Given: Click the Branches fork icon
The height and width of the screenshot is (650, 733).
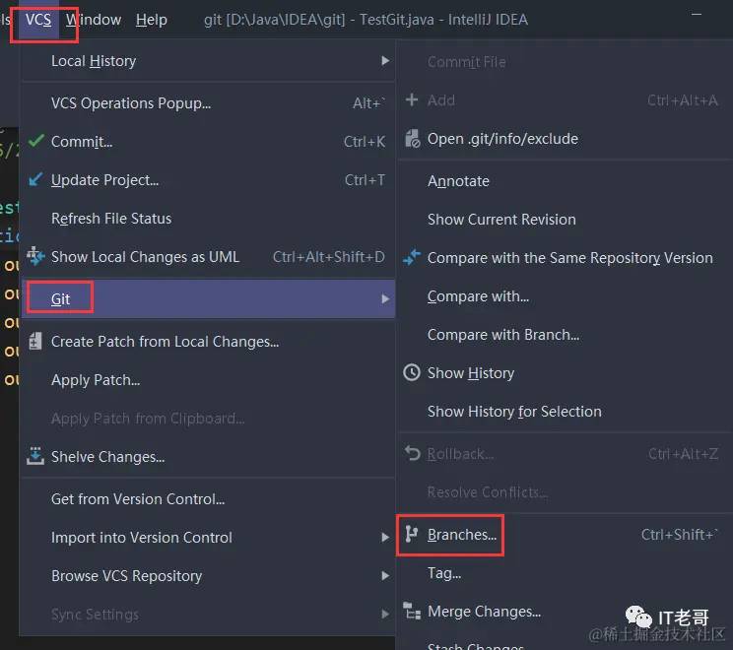Looking at the screenshot, I should click(x=412, y=534).
